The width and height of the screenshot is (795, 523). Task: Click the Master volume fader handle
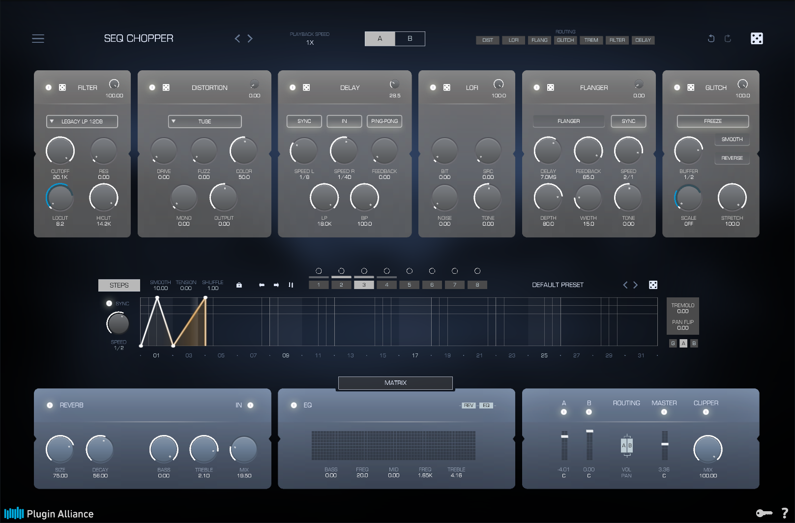point(664,444)
